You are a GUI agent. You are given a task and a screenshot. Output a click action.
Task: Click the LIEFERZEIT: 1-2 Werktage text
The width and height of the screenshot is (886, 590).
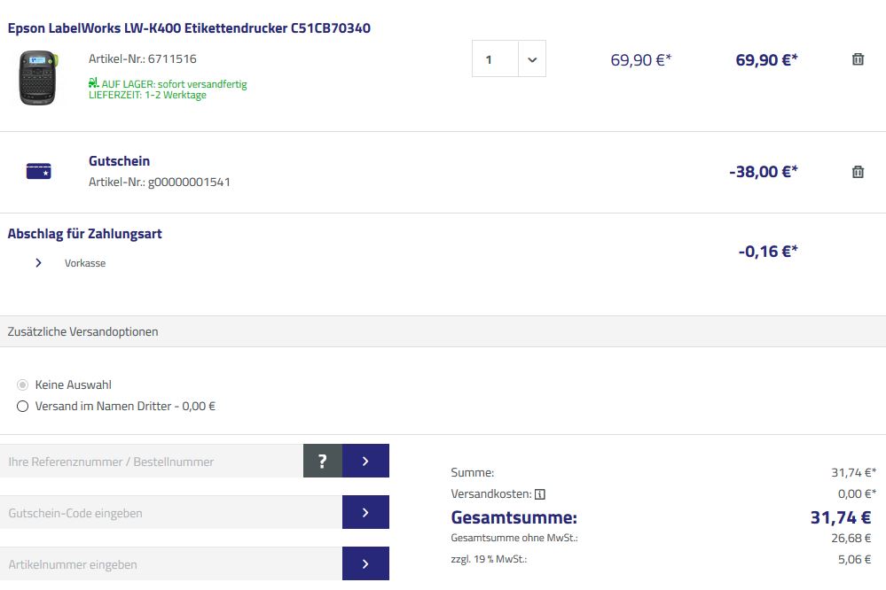click(x=147, y=95)
